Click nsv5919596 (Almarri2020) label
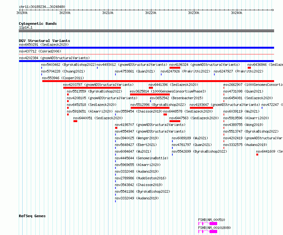This screenshot has height=235, width=283. [x=246, y=118]
